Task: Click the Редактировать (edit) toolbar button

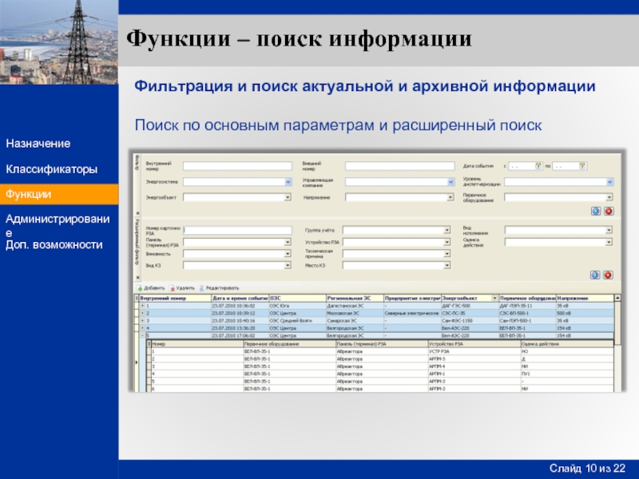Action: point(219,288)
